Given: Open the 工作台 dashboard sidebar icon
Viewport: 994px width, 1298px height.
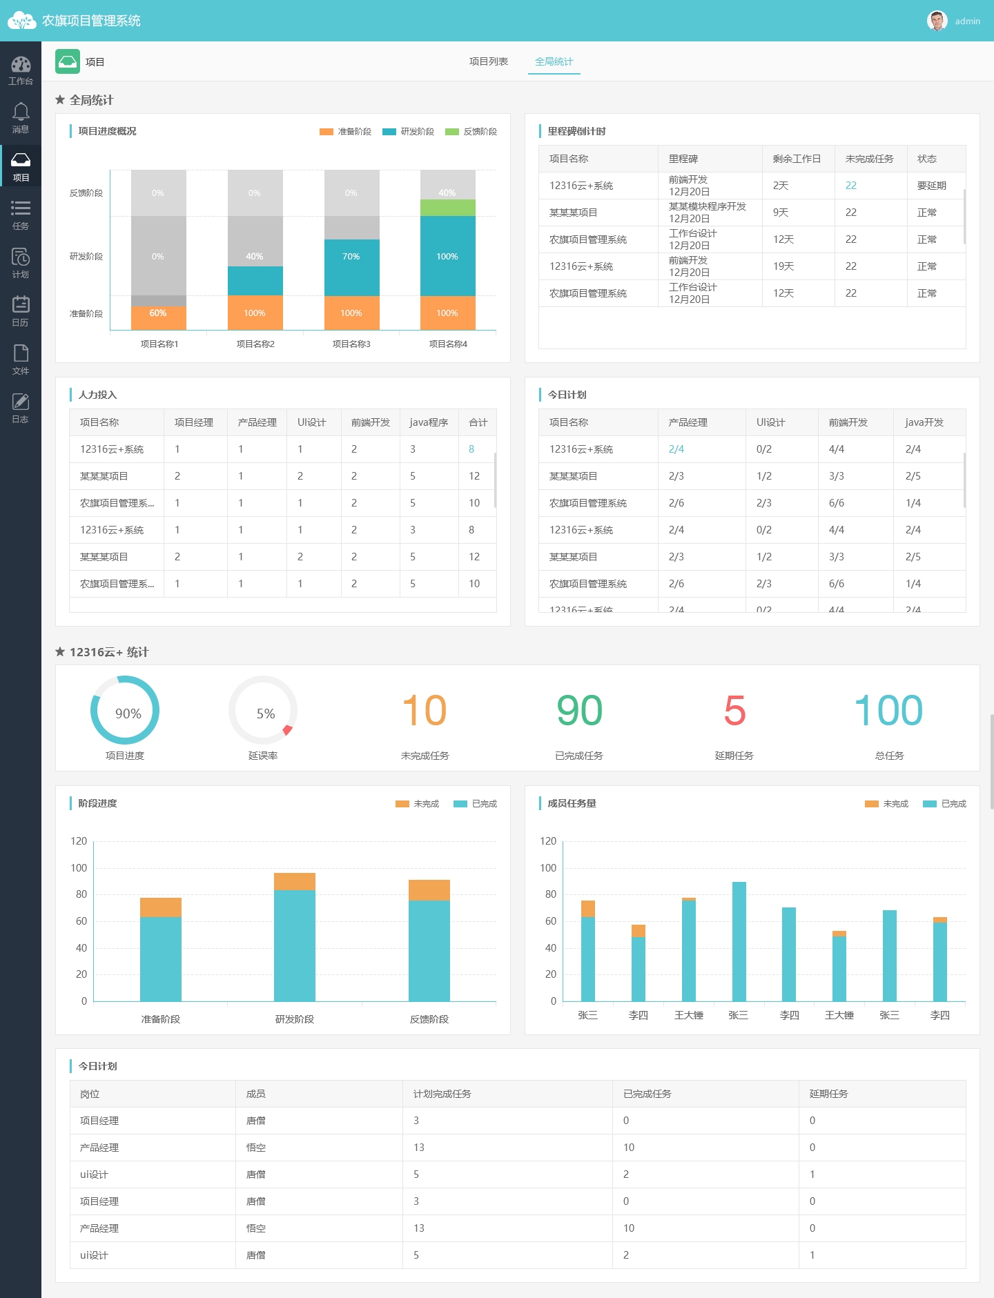Looking at the screenshot, I should [21, 70].
